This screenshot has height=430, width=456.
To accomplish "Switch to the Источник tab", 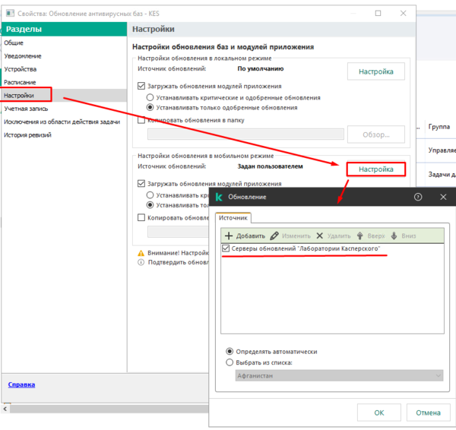I will pyautogui.click(x=233, y=218).
